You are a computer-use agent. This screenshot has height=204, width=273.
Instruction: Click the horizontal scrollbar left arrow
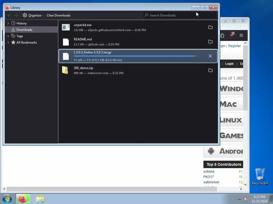[x=4, y=189]
